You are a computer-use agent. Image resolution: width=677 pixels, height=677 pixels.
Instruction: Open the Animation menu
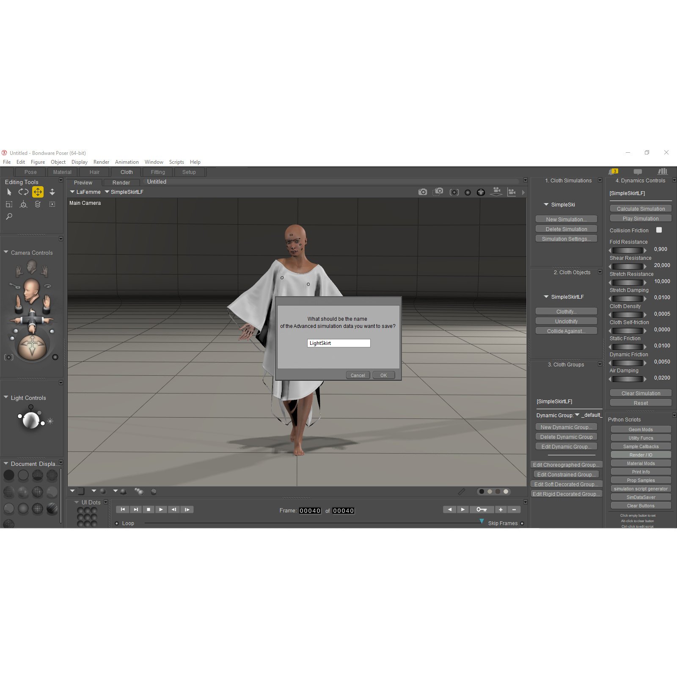[x=127, y=162]
